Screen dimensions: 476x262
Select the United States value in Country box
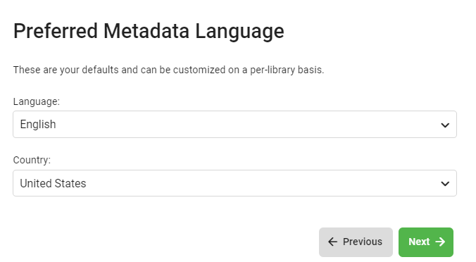[53, 183]
